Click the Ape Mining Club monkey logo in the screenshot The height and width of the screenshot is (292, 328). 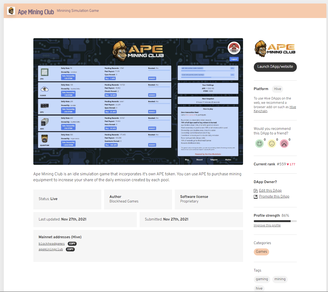pos(120,51)
